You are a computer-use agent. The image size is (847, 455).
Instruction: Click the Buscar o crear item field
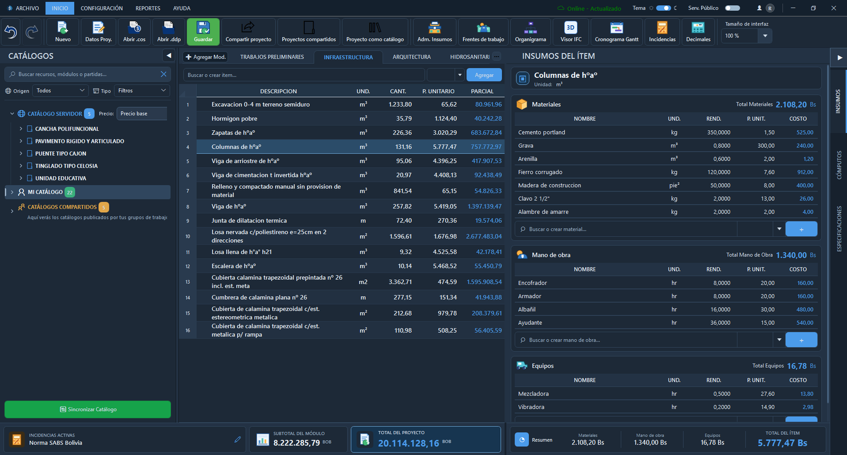pyautogui.click(x=304, y=75)
